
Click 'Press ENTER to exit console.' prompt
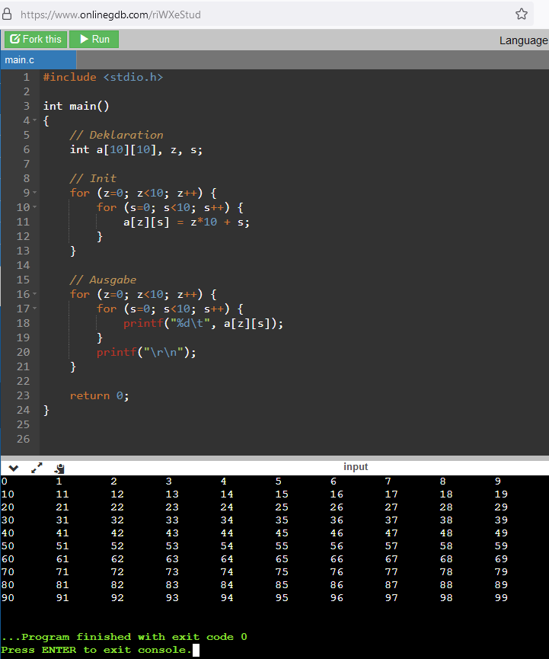96,650
